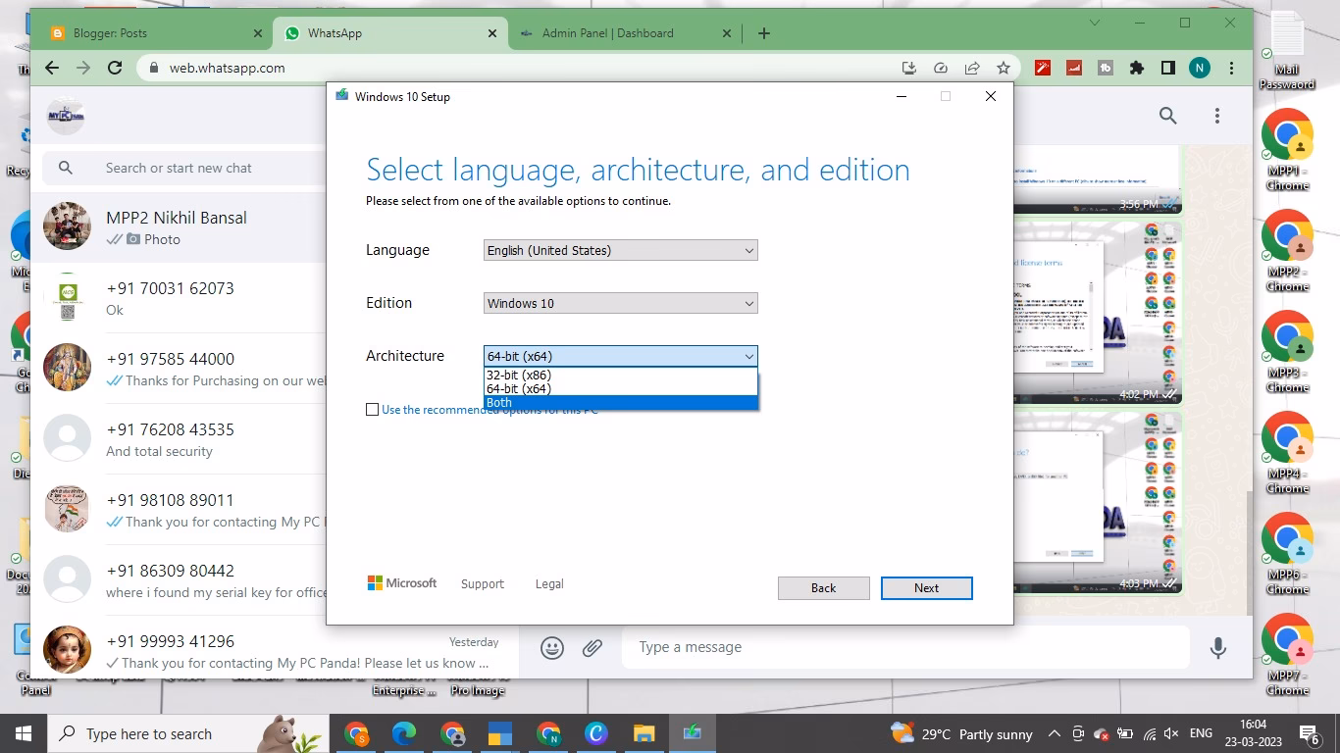Open the emoji picker in message bar
This screenshot has width=1340, height=753.
(x=552, y=647)
